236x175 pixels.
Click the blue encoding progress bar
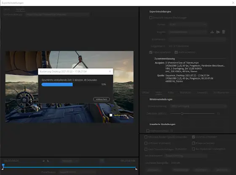[57, 84]
